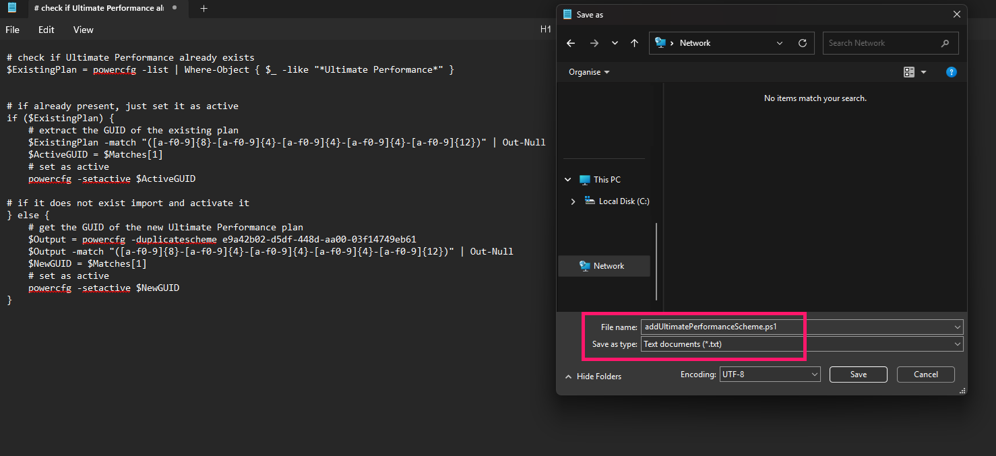Open the Organise menu
Image resolution: width=996 pixels, height=456 pixels.
tap(589, 72)
